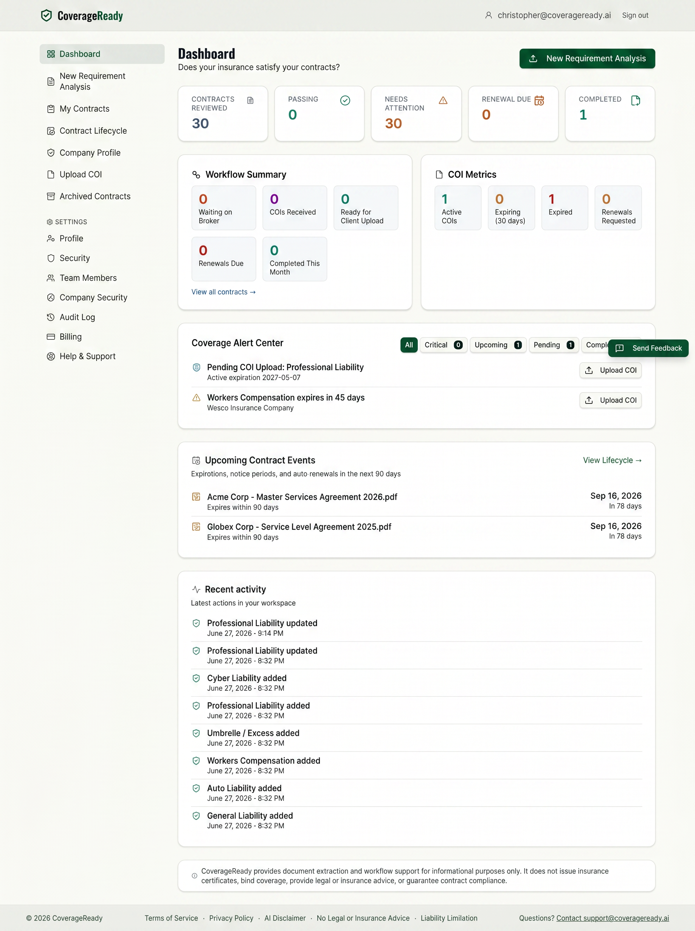This screenshot has height=931, width=695.
Task: Open the View Lifecycle link
Action: point(612,460)
